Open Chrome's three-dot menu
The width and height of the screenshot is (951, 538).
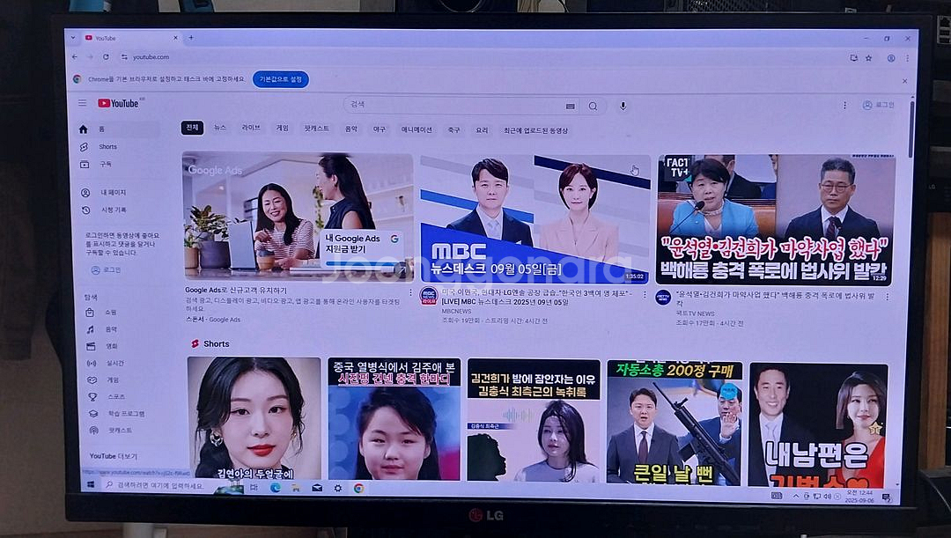tap(906, 57)
